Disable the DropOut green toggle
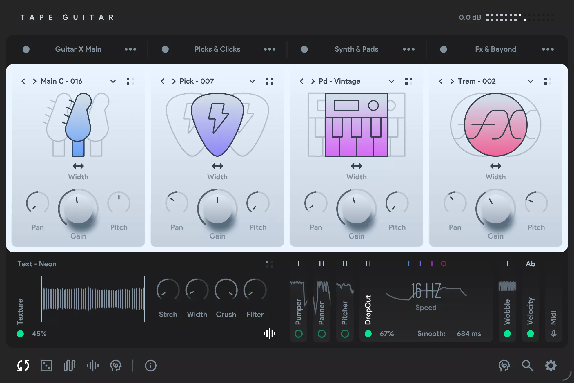The height and width of the screenshot is (383, 574). click(x=368, y=334)
